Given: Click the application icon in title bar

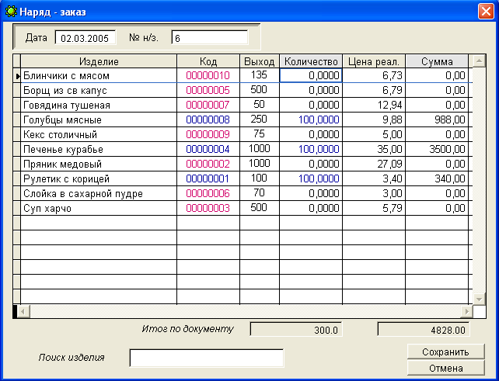Looking at the screenshot, I should click(x=9, y=11).
